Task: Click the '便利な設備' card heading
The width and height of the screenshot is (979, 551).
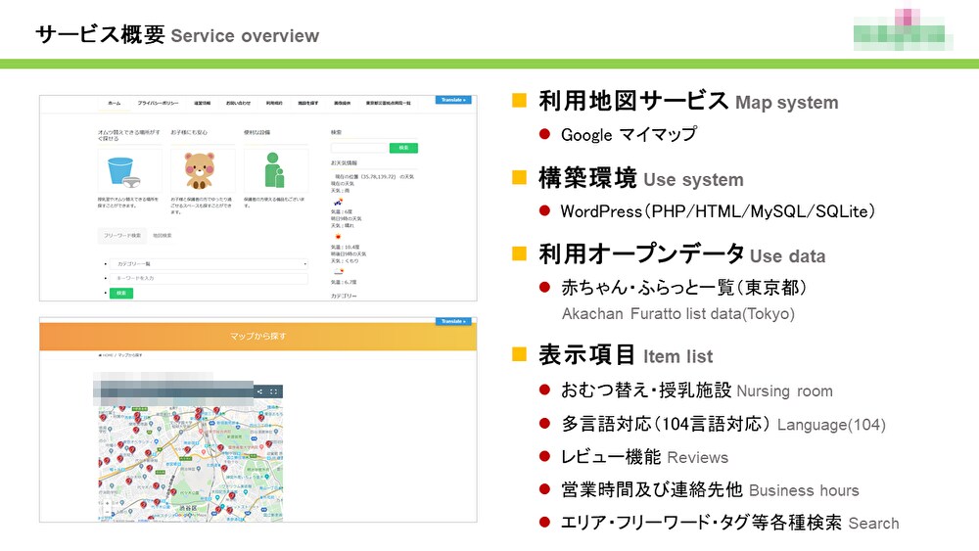Action: pos(256,132)
